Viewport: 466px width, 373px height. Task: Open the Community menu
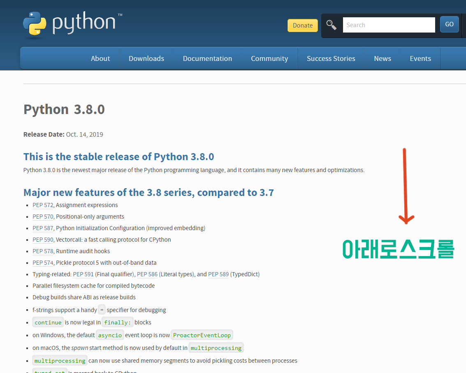[x=269, y=58]
